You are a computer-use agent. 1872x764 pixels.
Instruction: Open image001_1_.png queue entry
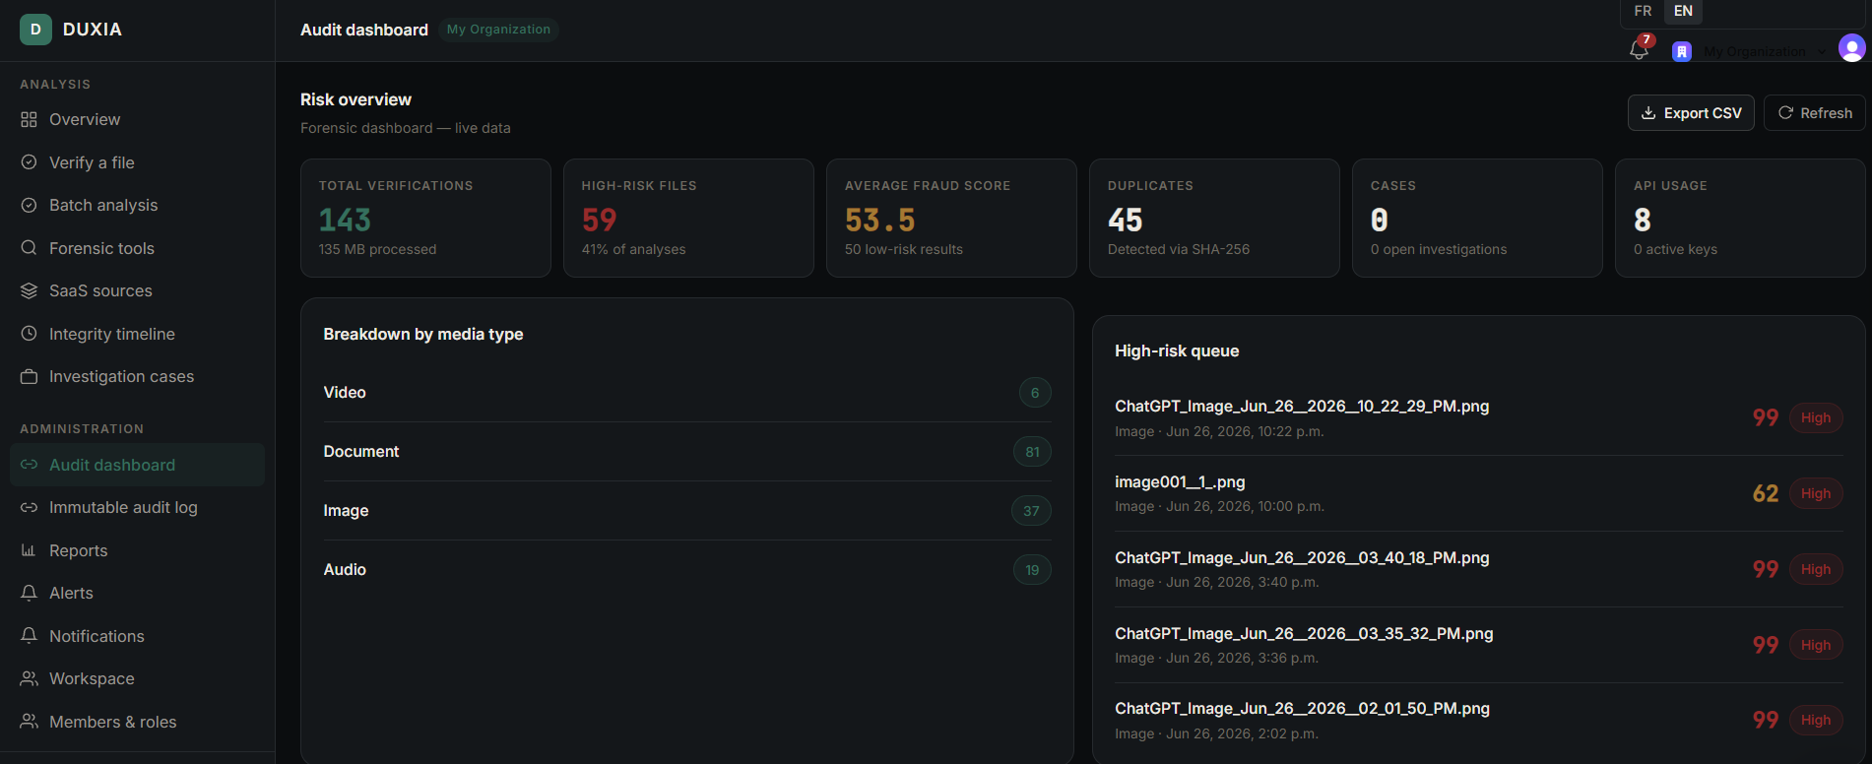[x=1479, y=493]
